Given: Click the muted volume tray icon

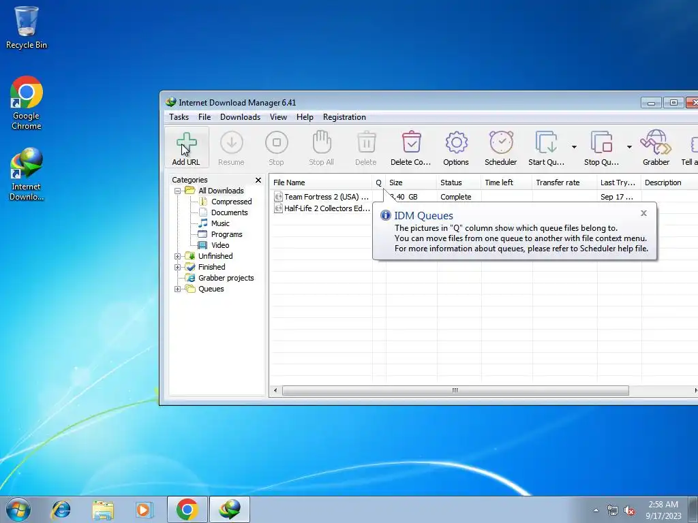Looking at the screenshot, I should 629,511.
